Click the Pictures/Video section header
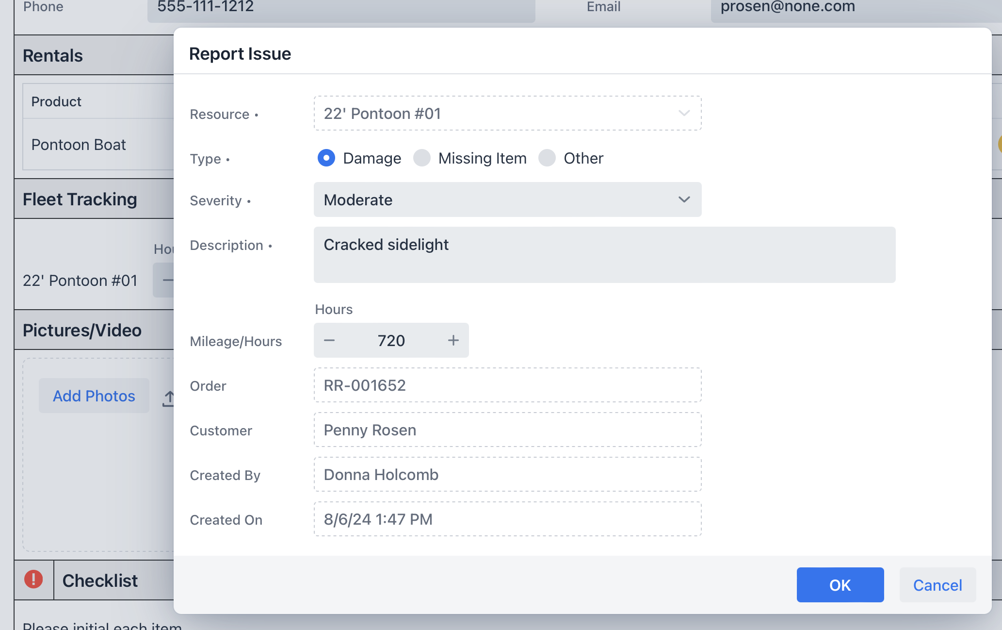1002x630 pixels. 82,330
